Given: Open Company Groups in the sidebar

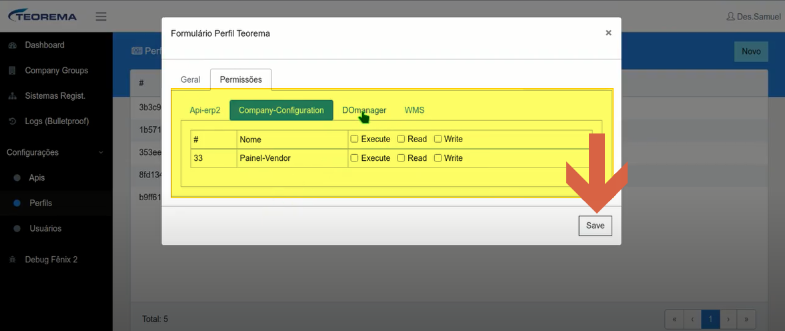Looking at the screenshot, I should click(57, 71).
